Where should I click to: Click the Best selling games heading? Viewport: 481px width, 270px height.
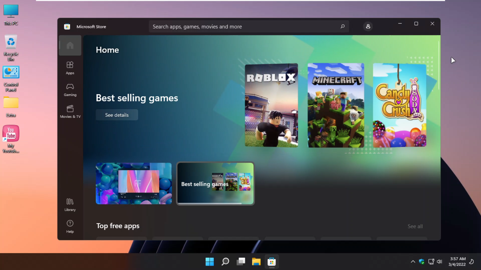click(x=137, y=98)
